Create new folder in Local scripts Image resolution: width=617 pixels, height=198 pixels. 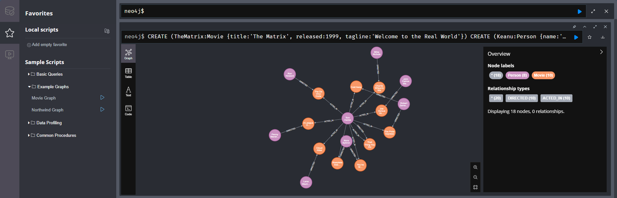pos(107,31)
